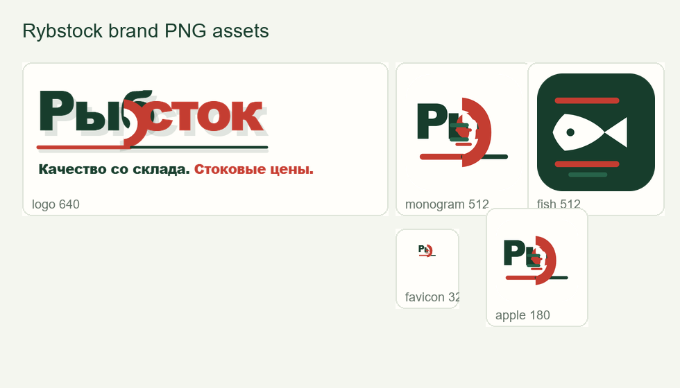Click the red "Стоковые цены." tagline text
Image resolution: width=680 pixels, height=388 pixels.
(x=254, y=169)
